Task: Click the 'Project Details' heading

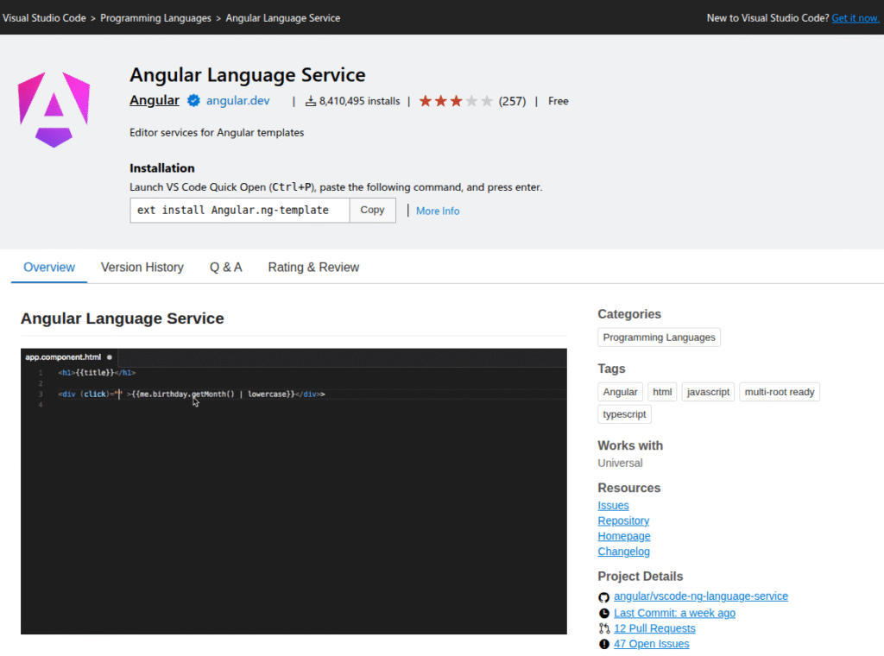Action: pos(640,576)
